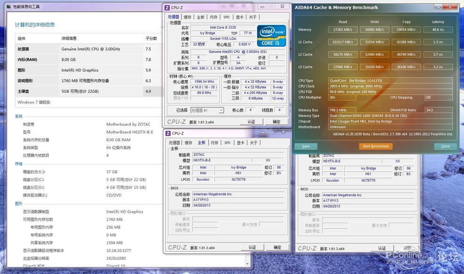Open 显卡 tab in the CPU-Z window with Intel logo
This screenshot has width=464, height=274.
[240, 17]
